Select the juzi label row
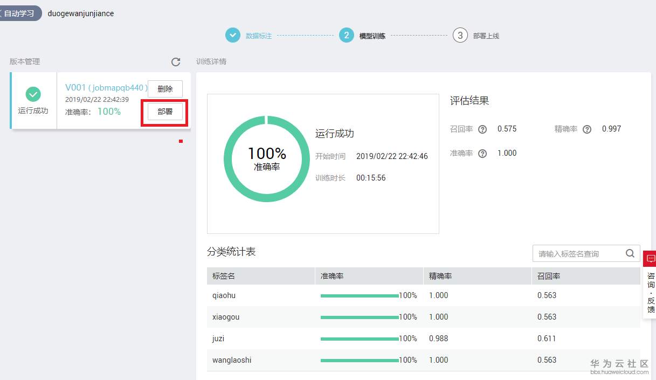Image resolution: width=656 pixels, height=380 pixels. (424, 338)
